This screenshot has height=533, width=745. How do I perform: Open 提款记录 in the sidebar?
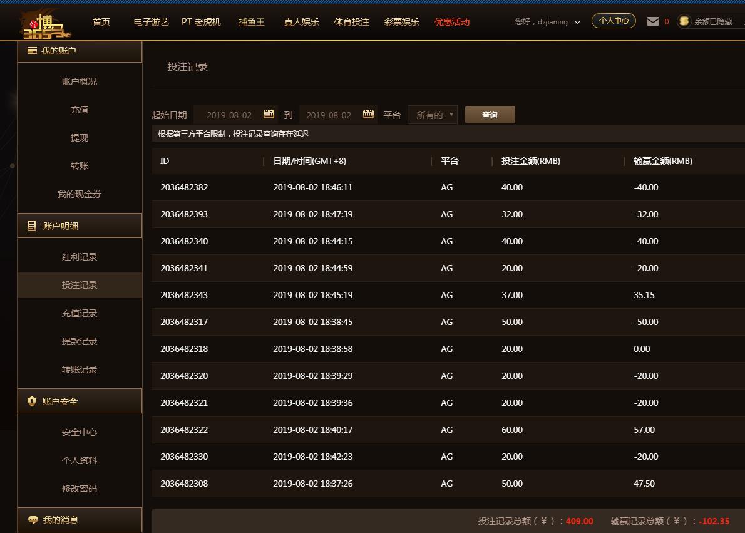coord(80,341)
